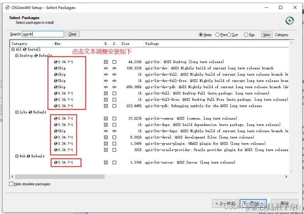The image size is (304, 214).
Task: Enable Hide obsolete packages checkbox
Action: [11, 184]
